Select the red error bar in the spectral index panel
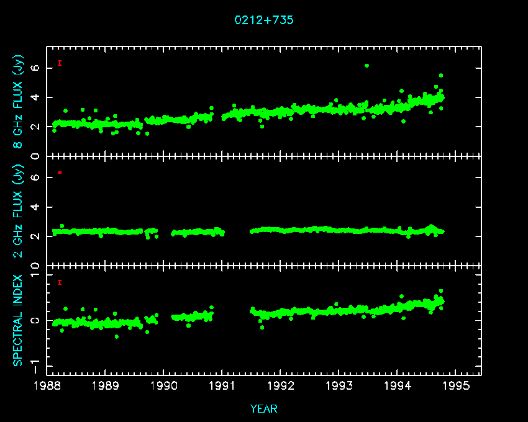Image resolution: width=528 pixels, height=422 pixels. tap(60, 282)
